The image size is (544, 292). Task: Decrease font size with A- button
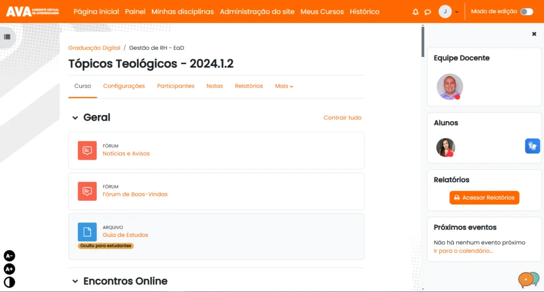pyautogui.click(x=9, y=256)
